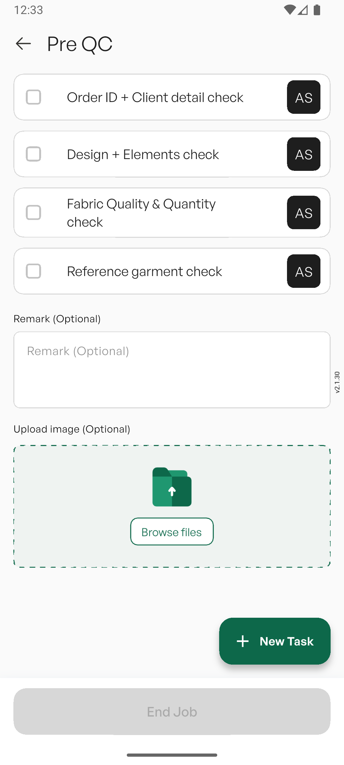Tick the Design + Elements check checkbox

pyautogui.click(x=33, y=154)
